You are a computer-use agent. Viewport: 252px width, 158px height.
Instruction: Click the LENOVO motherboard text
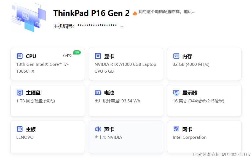click(25, 137)
